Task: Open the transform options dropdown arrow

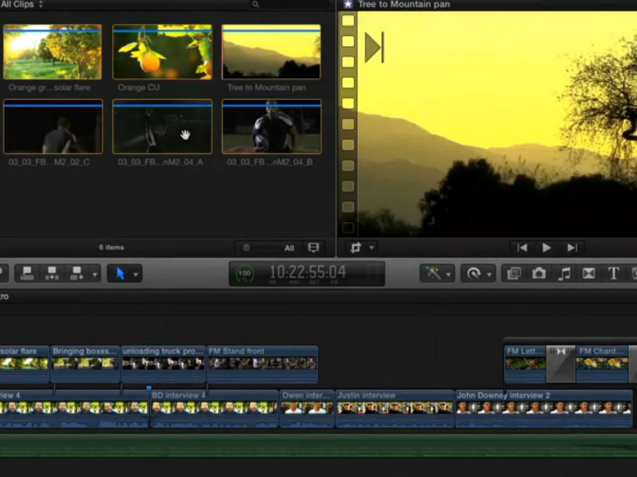Action: point(371,247)
